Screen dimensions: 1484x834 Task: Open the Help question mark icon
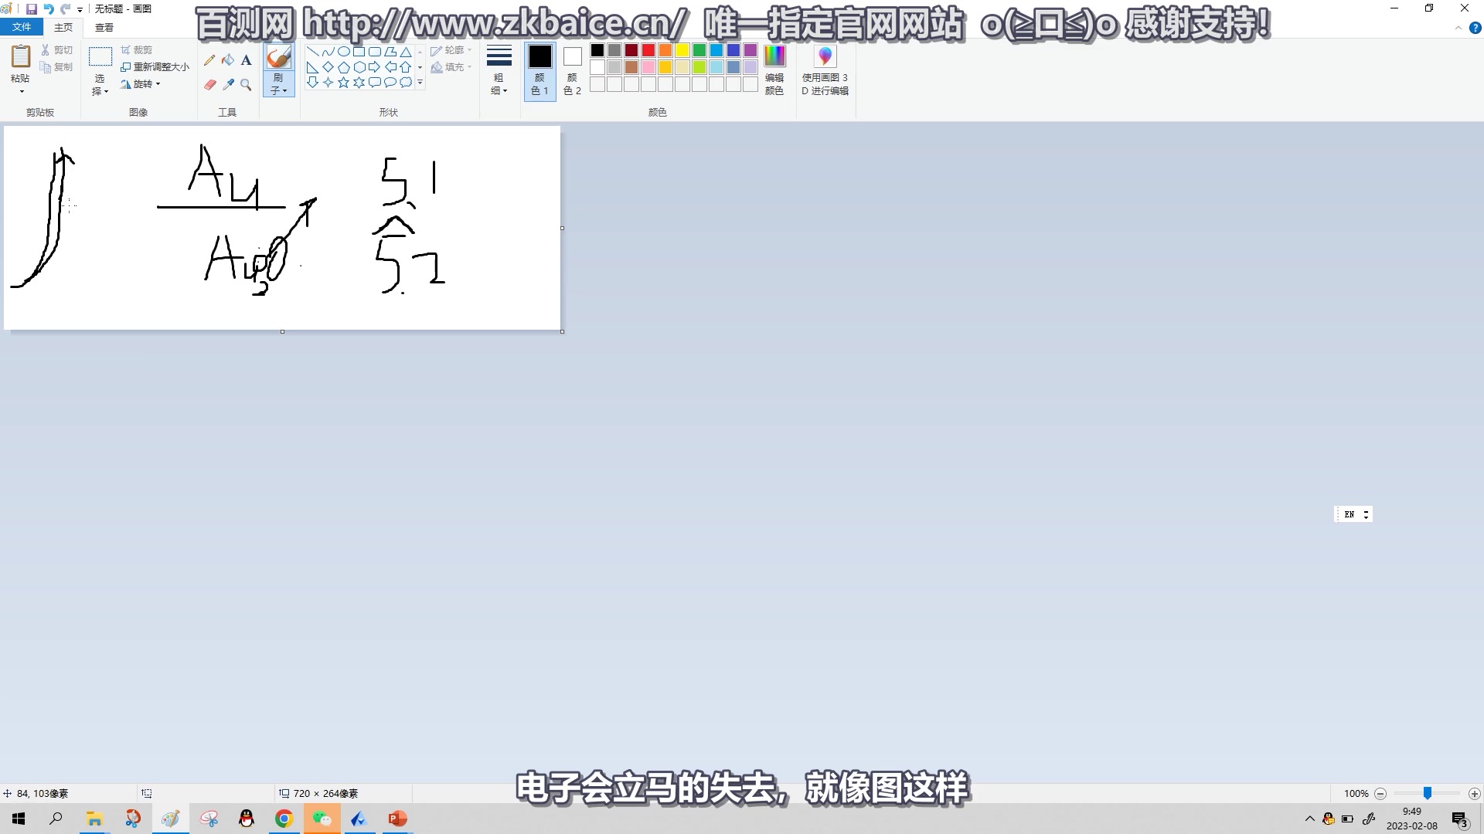(x=1475, y=28)
